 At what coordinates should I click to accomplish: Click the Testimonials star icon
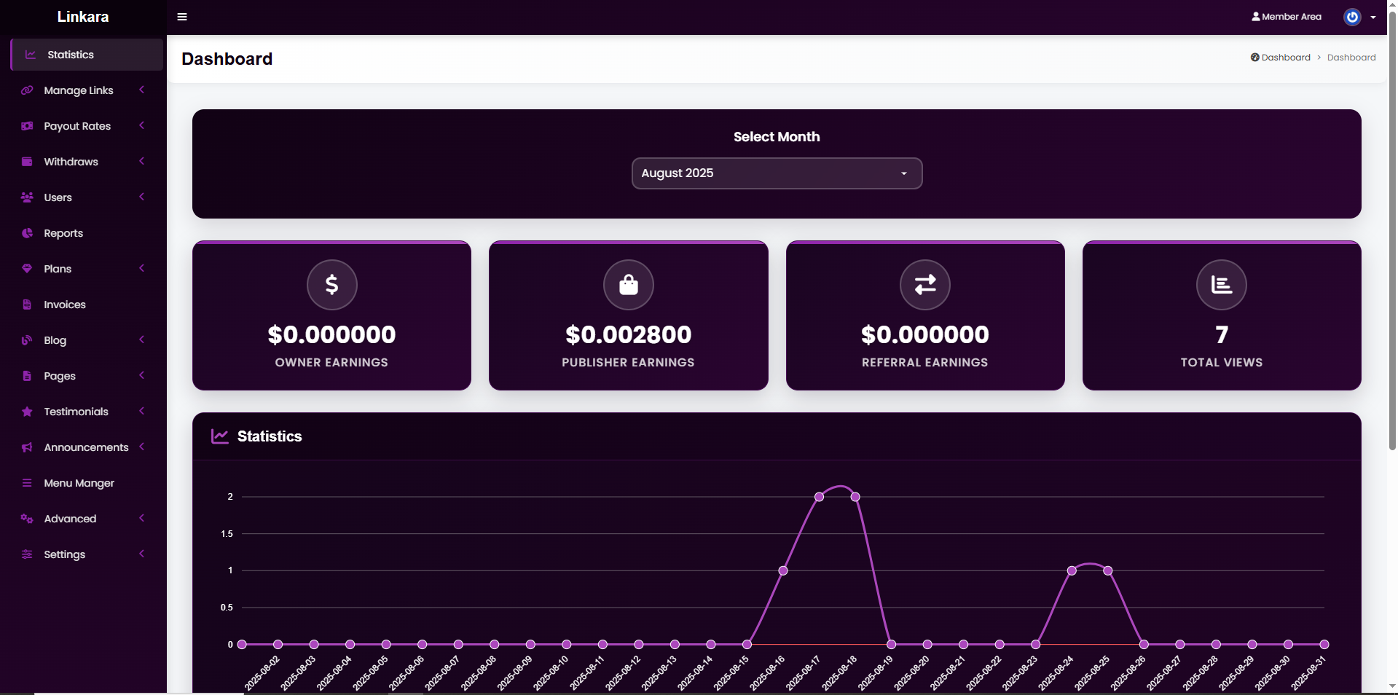click(27, 412)
